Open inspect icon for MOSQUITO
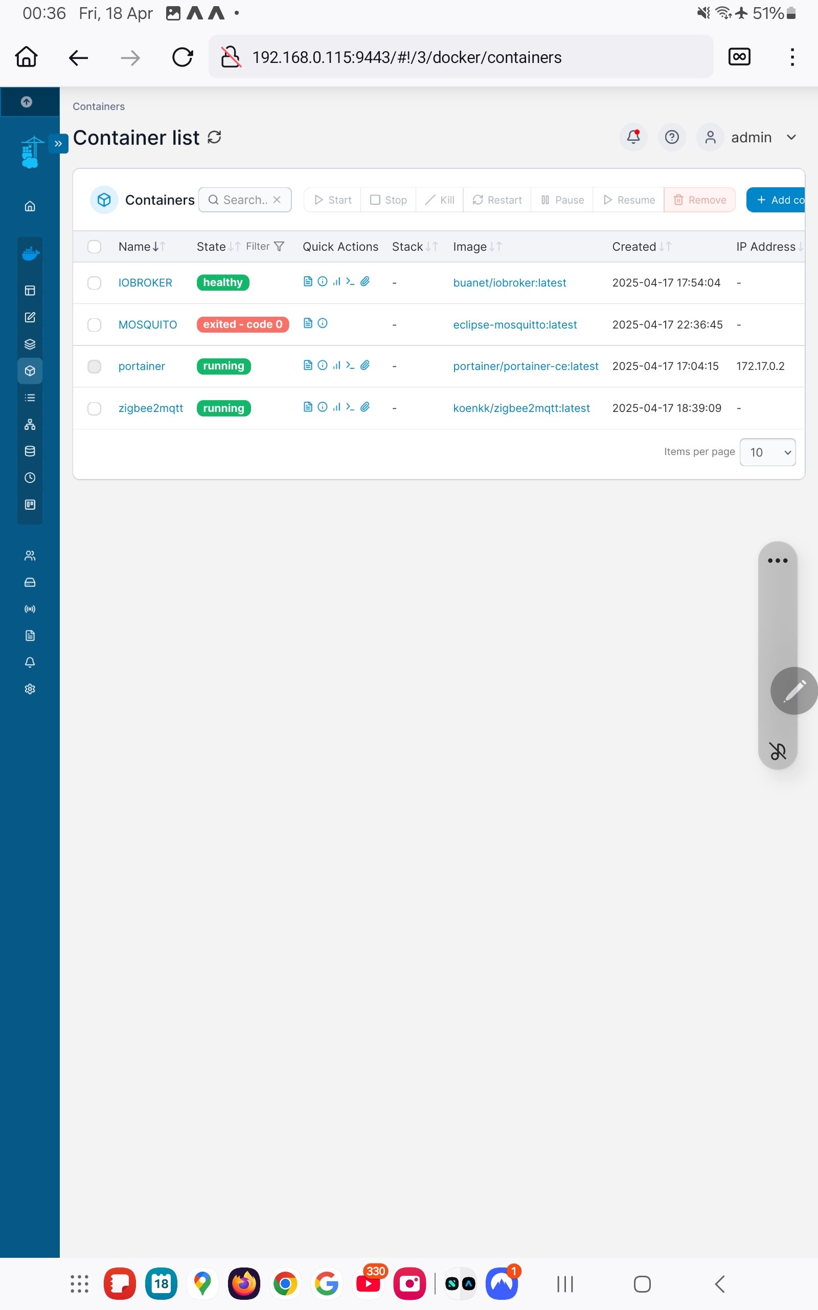 click(x=323, y=323)
